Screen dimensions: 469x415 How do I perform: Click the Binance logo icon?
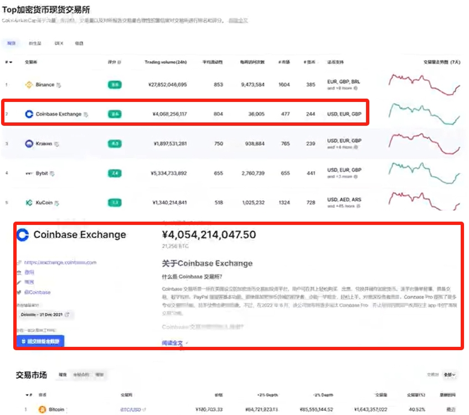coord(29,85)
